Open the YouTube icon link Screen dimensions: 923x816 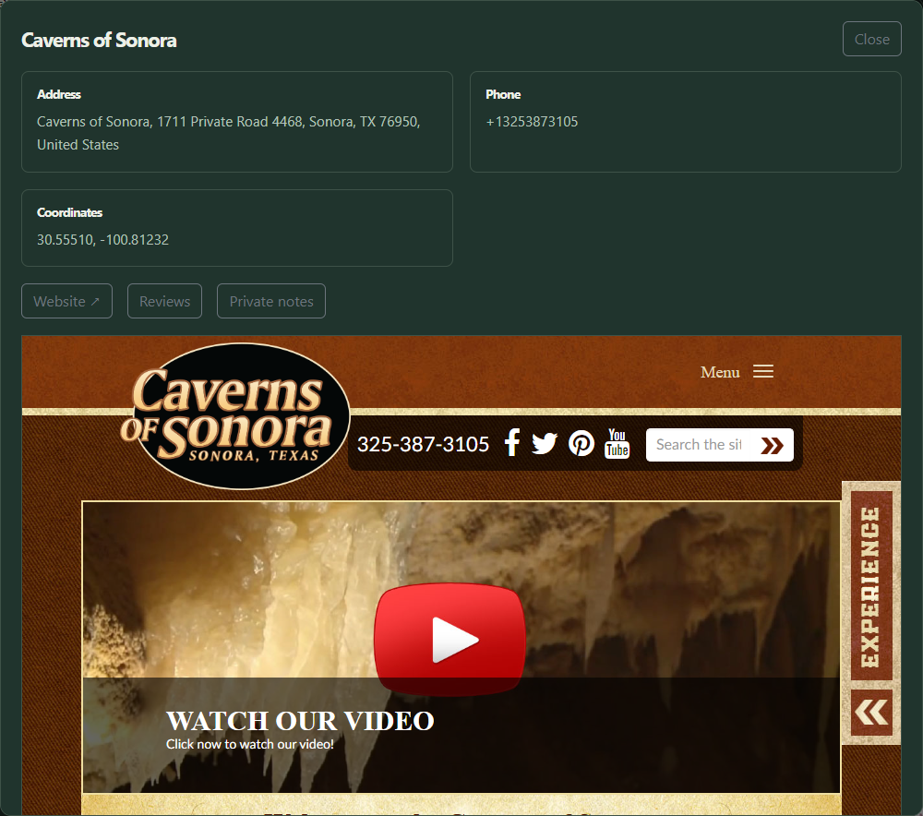pyautogui.click(x=617, y=443)
